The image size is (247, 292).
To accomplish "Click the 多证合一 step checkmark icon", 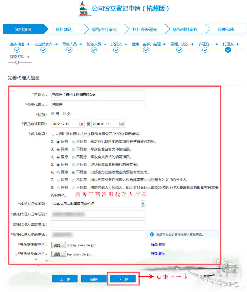I will point(205,50).
